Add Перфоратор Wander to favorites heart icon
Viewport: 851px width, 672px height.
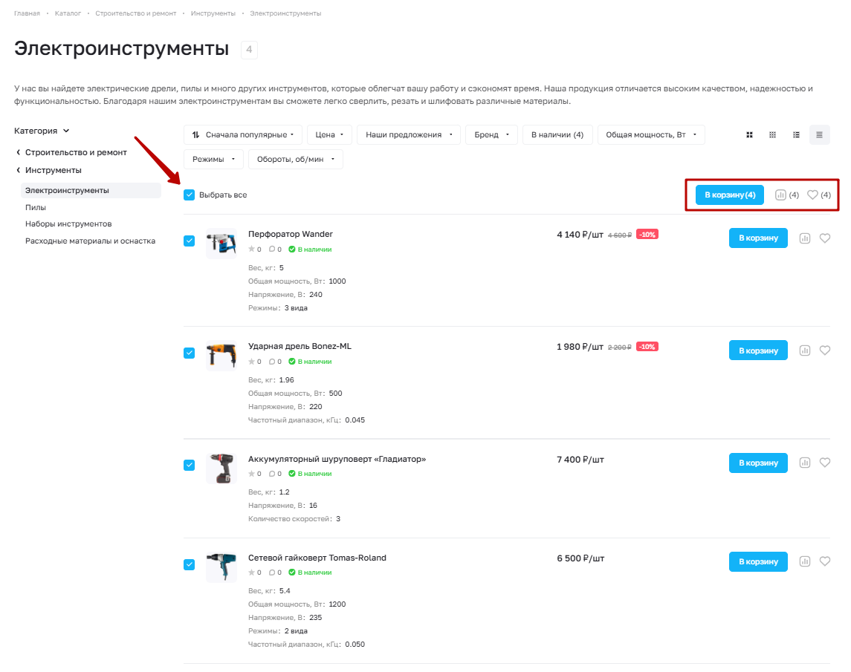[x=824, y=238]
